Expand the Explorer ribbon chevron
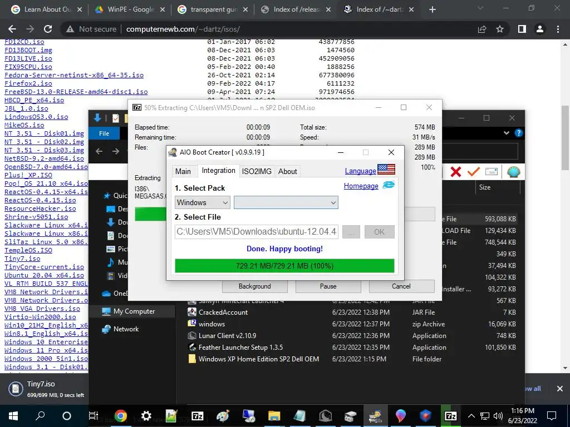This screenshot has width=570, height=427. coord(507,133)
